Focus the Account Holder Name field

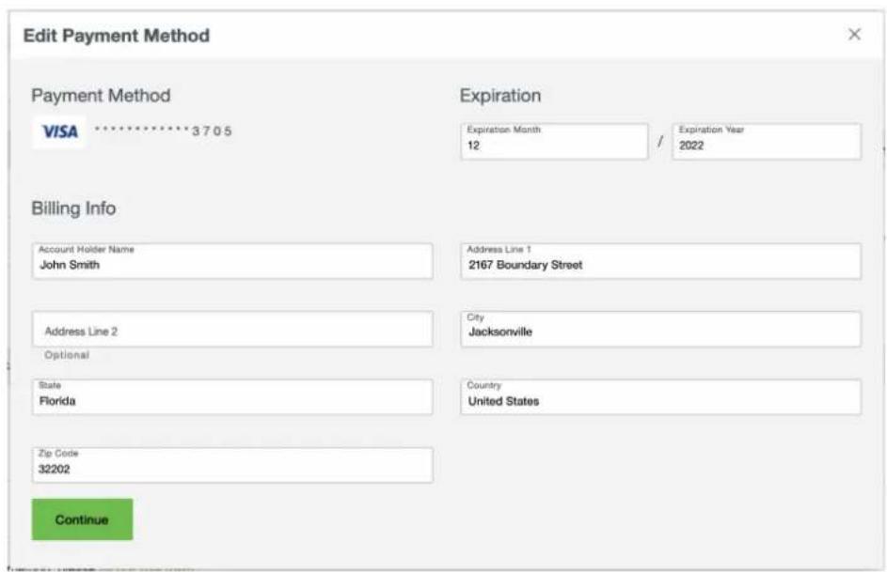pyautogui.click(x=232, y=261)
